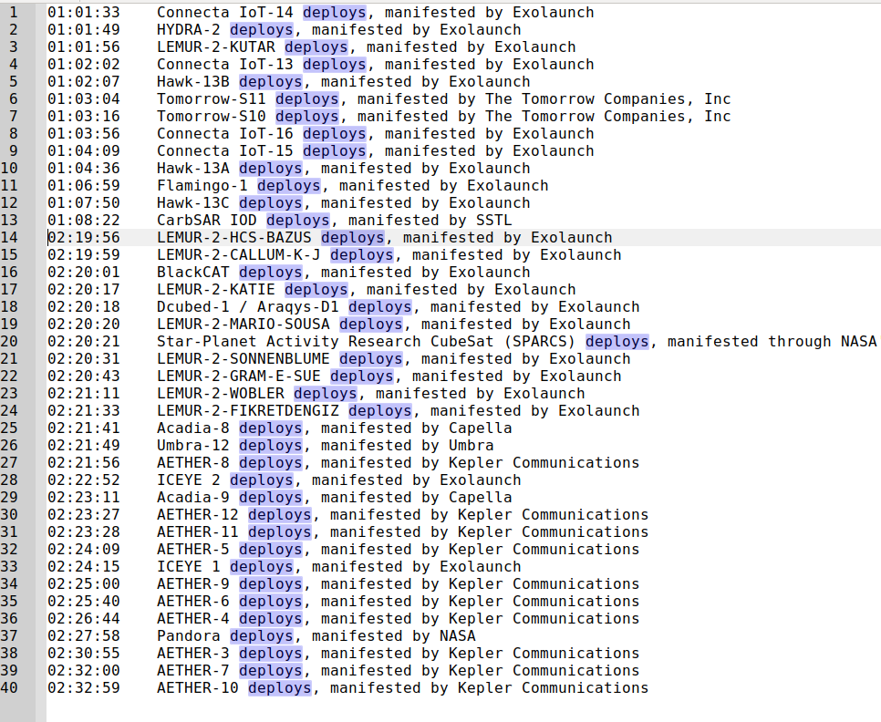Image resolution: width=881 pixels, height=722 pixels.
Task: Click "LEMUR-2-FIKRETDENGIZ" satellite name
Action: pyautogui.click(x=247, y=411)
